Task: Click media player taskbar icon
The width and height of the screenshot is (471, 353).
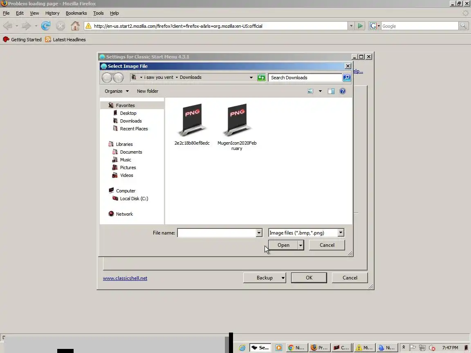Action: point(279,348)
